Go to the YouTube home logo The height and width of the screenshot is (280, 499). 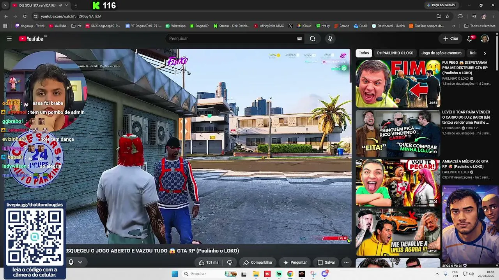coord(31,38)
